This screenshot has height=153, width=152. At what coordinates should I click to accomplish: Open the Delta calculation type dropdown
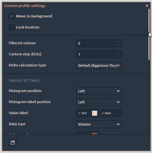pyautogui.click(x=99, y=65)
